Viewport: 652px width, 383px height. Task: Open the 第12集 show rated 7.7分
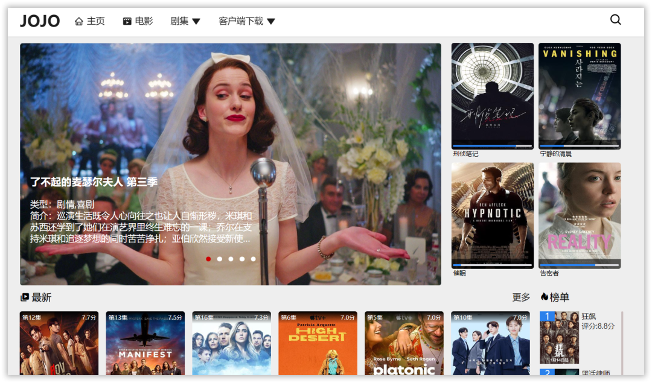tap(59, 344)
